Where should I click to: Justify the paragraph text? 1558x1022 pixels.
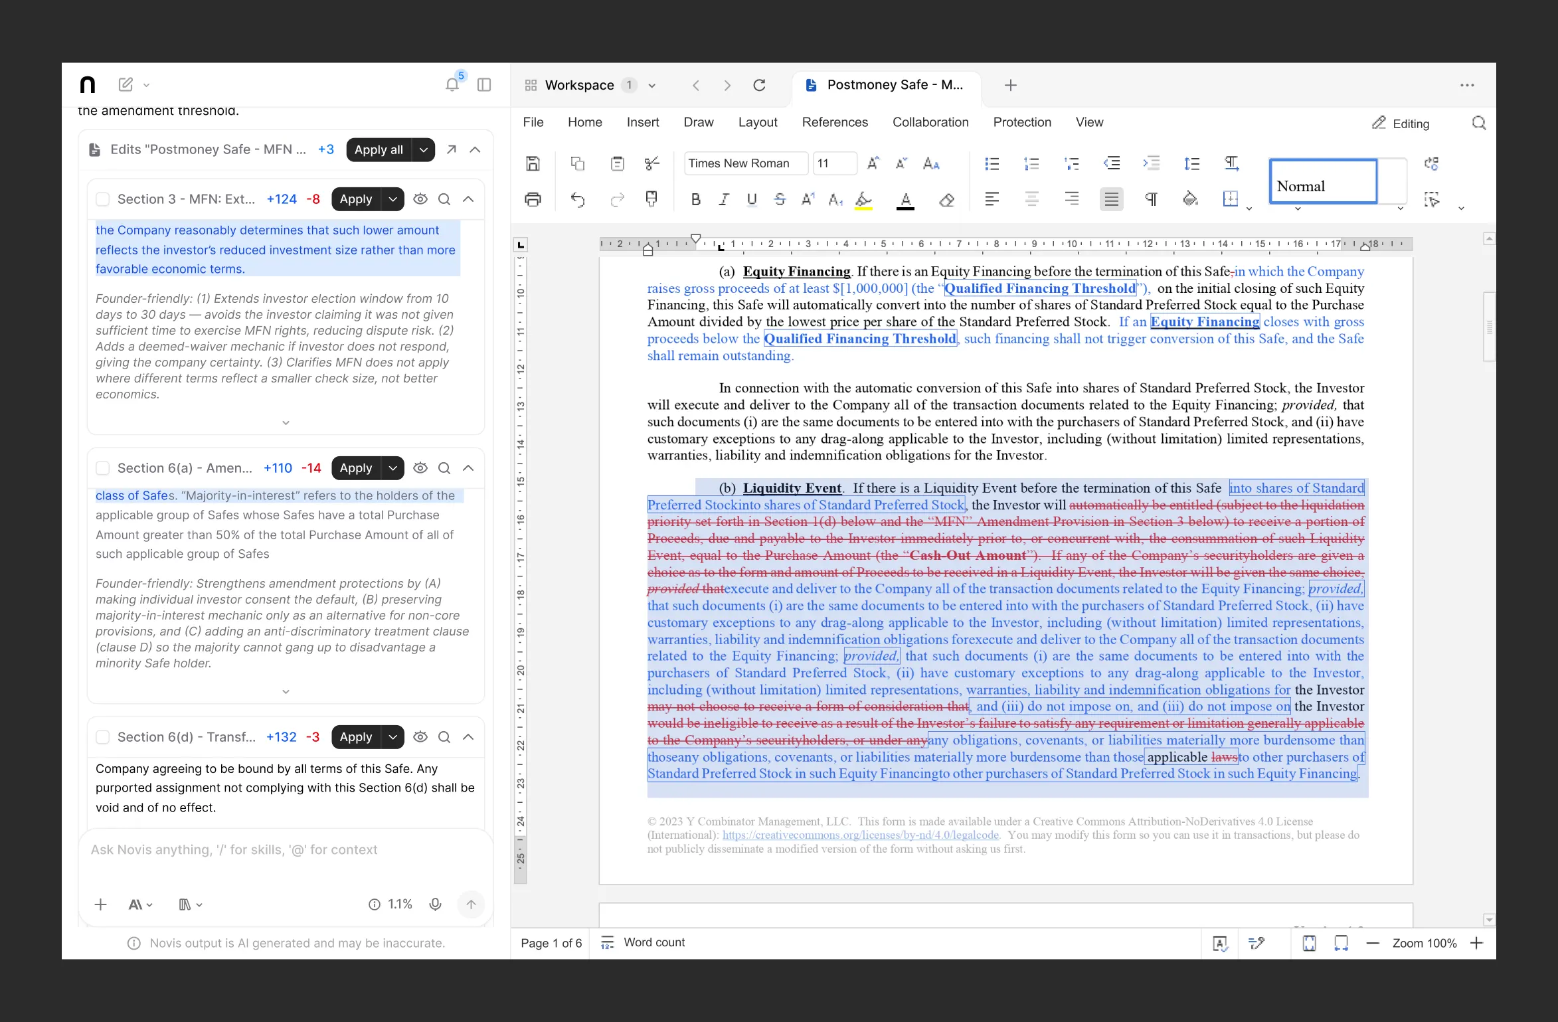click(x=1112, y=199)
